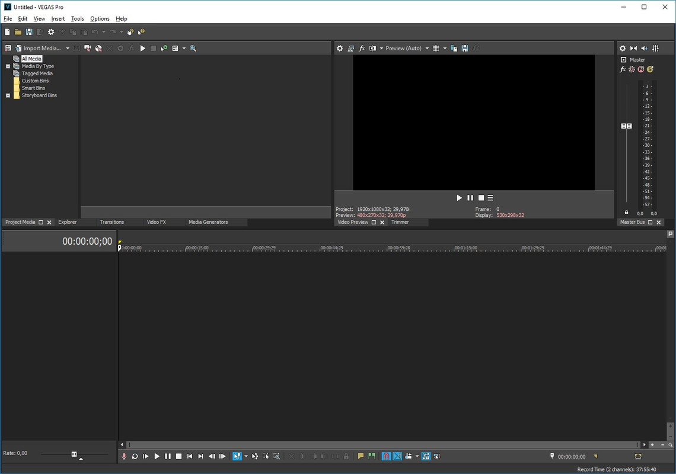Image resolution: width=676 pixels, height=474 pixels.
Task: Solo the Master bus
Action: tap(650, 69)
